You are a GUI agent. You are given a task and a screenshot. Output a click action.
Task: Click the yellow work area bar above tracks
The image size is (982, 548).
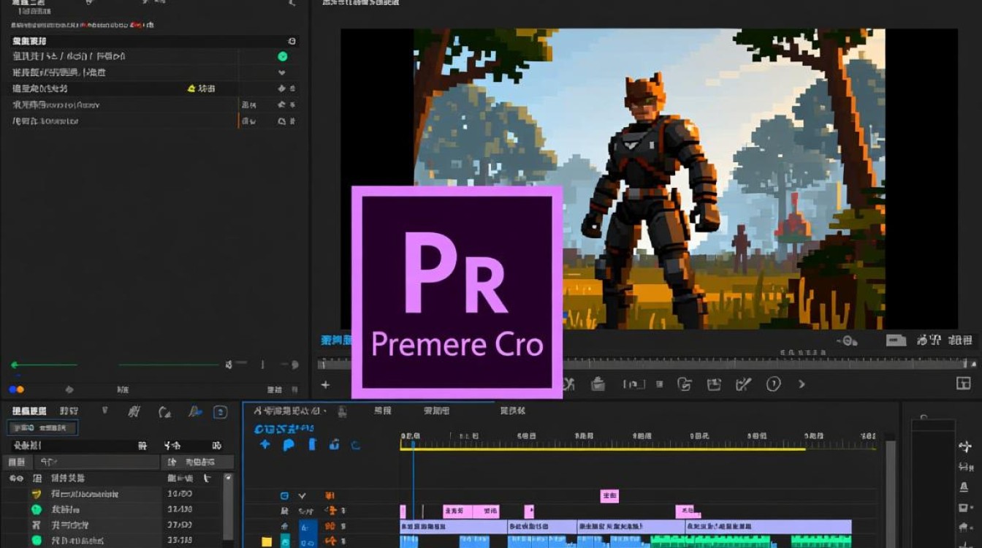click(603, 449)
